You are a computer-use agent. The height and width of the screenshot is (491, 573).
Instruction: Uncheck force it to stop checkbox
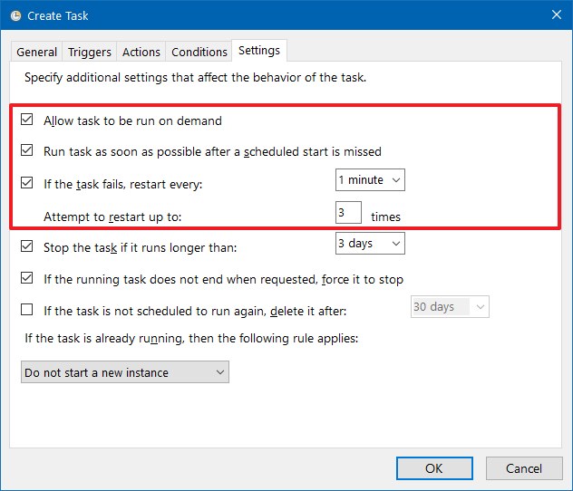point(26,278)
